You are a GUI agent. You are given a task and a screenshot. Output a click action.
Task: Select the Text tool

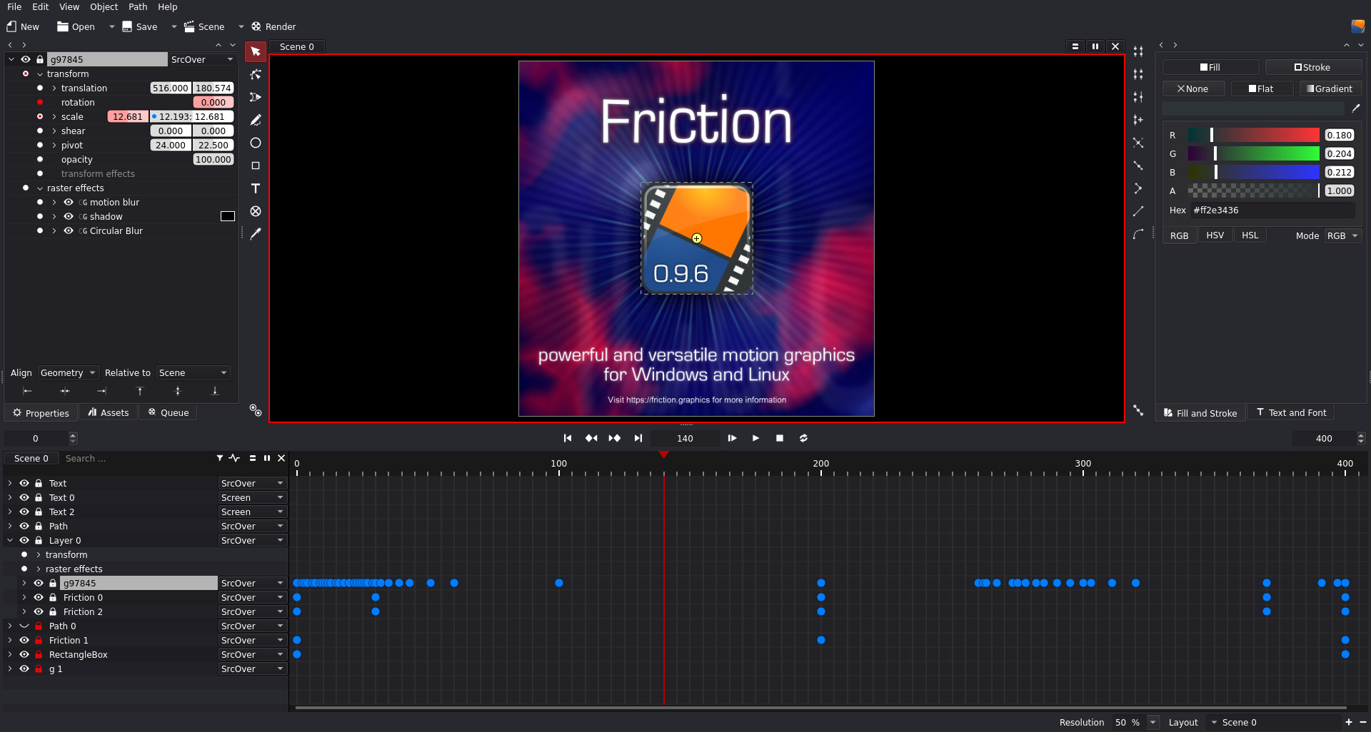coord(255,188)
